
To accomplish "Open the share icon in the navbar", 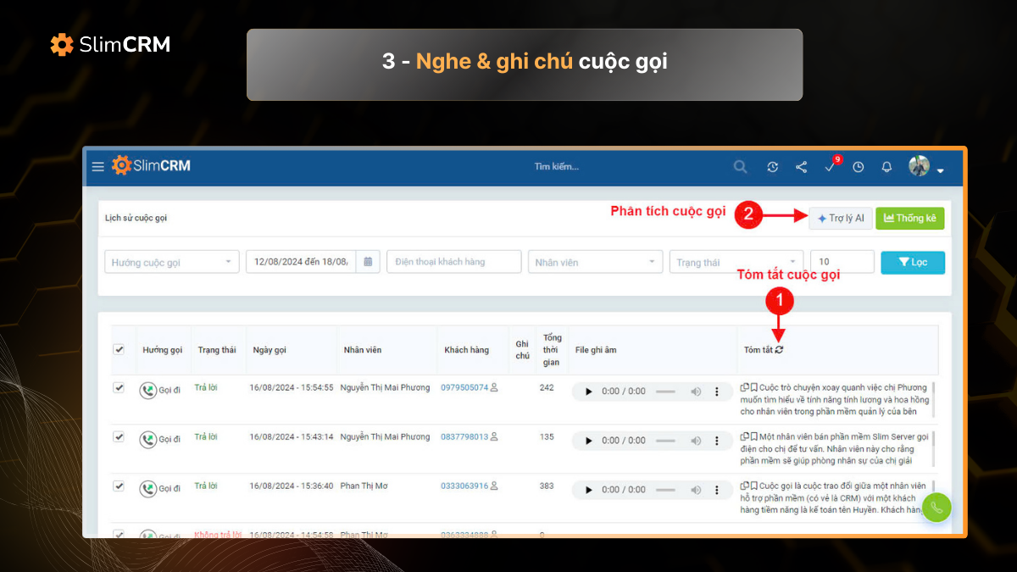I will [x=801, y=167].
